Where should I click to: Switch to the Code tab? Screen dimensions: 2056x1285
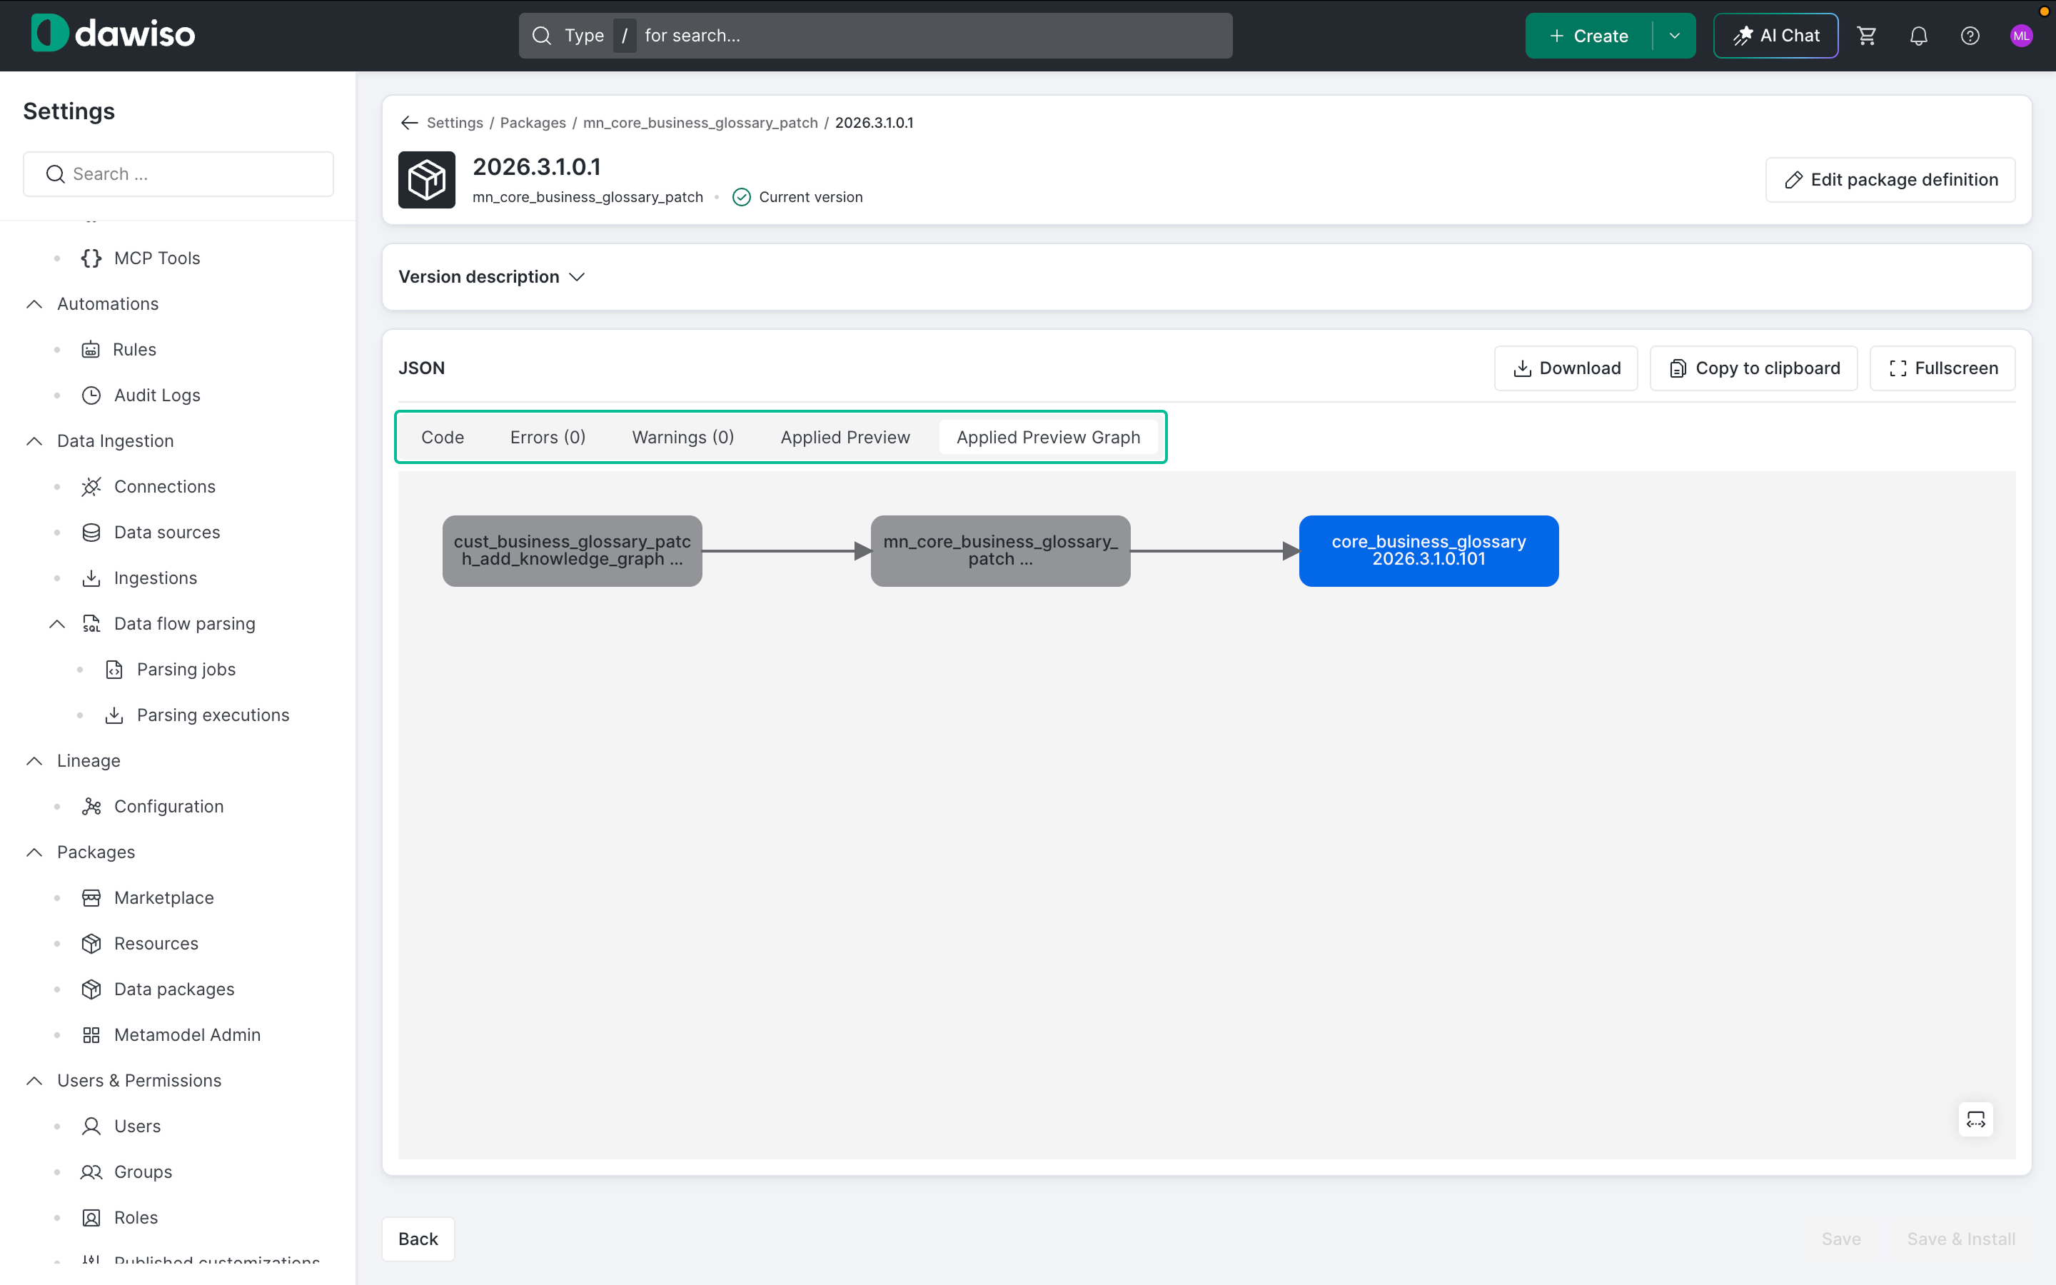tap(443, 437)
